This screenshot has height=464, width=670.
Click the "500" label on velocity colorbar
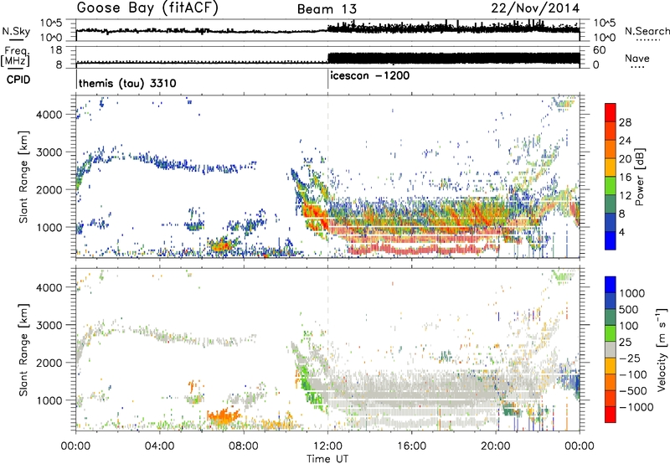pos(629,310)
